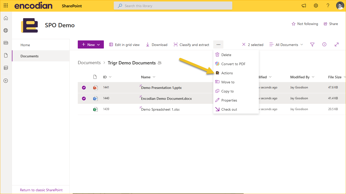Click the SPO Demo site logo
The image size is (346, 194).
click(x=29, y=25)
